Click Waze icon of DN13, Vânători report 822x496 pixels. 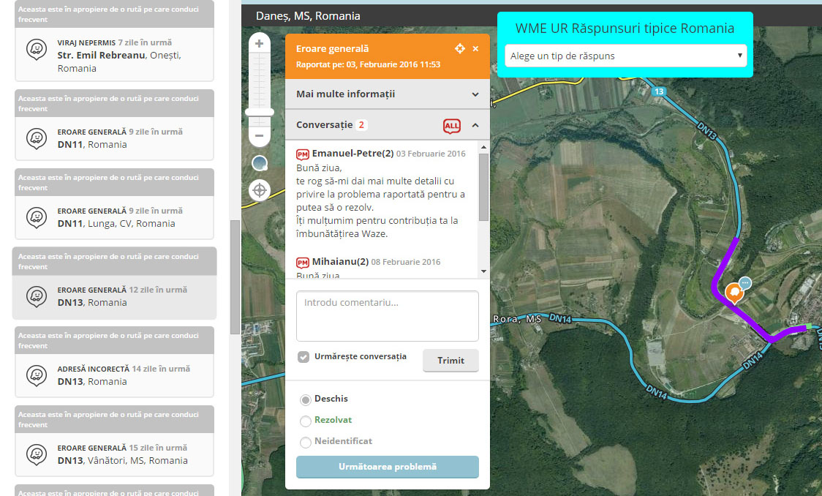[37, 454]
